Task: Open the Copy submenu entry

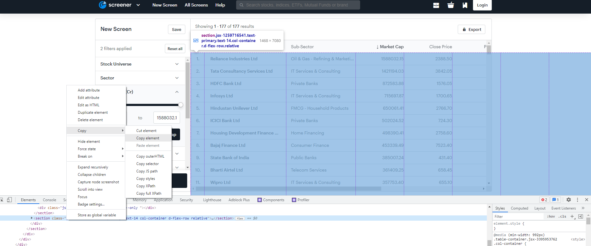Action: [96, 131]
